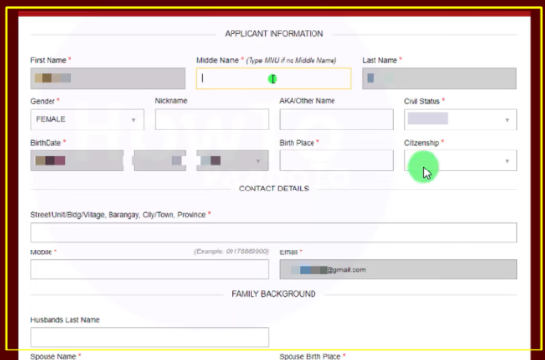This screenshot has height=360, width=545.
Task: Open the BirthDate year dropdown
Action: tap(232, 160)
